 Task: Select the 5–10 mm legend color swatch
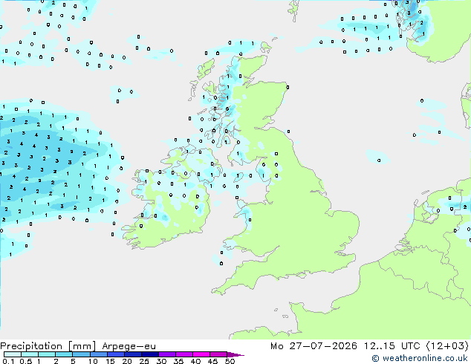click(x=81, y=354)
